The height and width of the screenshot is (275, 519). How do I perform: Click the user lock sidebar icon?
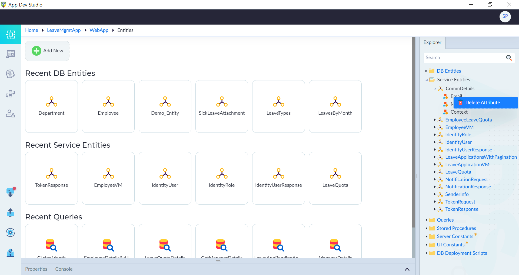(x=10, y=113)
